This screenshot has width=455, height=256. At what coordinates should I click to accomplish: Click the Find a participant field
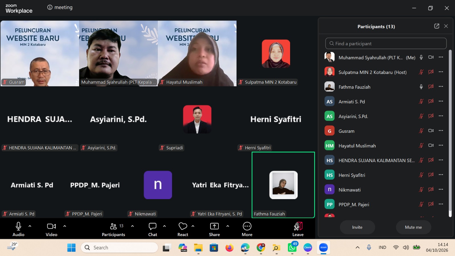tap(386, 44)
